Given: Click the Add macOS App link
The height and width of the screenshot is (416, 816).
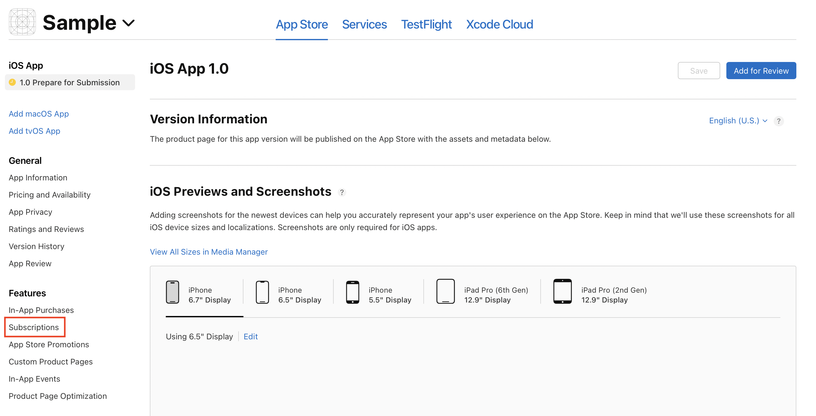Looking at the screenshot, I should point(39,114).
